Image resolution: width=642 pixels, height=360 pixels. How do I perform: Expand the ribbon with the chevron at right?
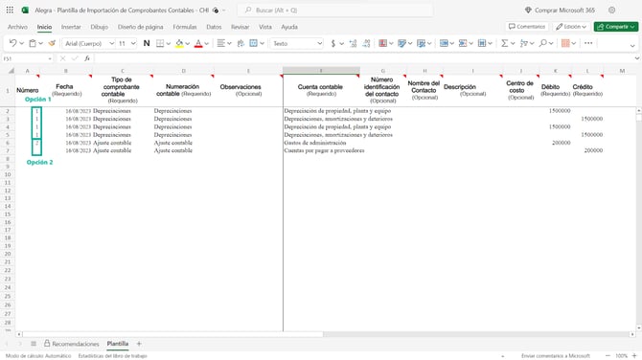632,46
